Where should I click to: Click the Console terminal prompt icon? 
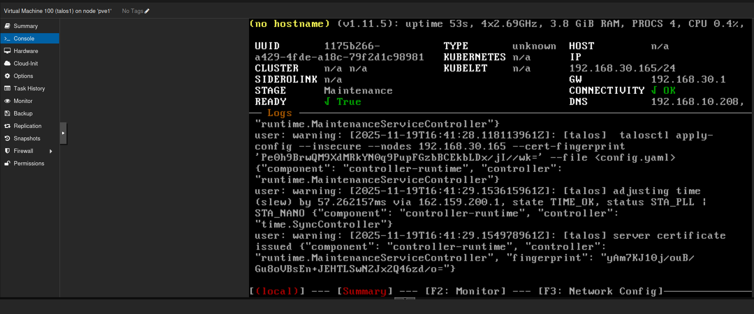[7, 38]
